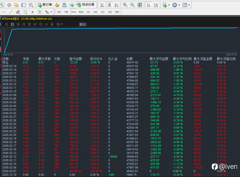The image size is (240, 177).
Task: Enable chart auto scroll icon
Action: click(149, 5)
